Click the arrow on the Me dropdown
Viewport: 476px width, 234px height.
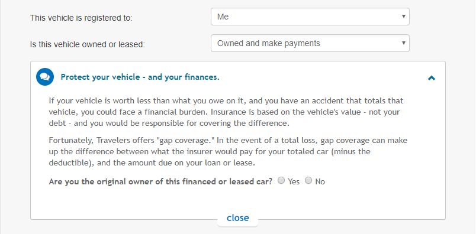click(403, 17)
